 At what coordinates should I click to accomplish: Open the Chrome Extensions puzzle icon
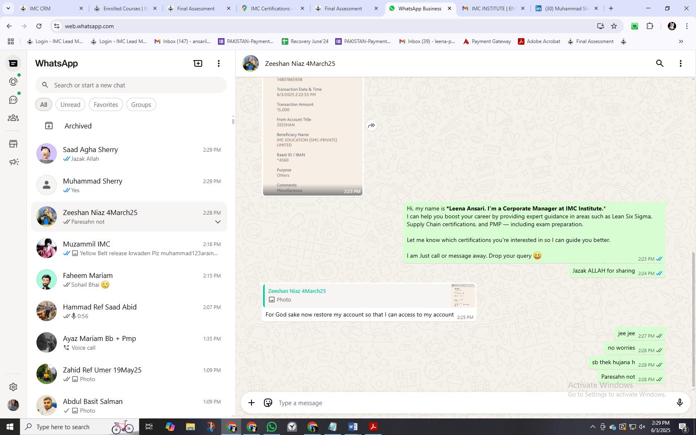[650, 26]
